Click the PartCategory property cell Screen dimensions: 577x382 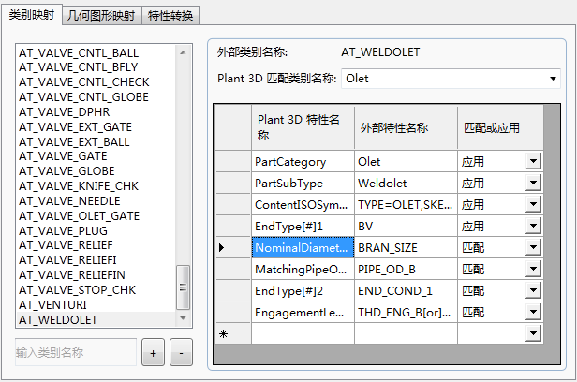[303, 162]
